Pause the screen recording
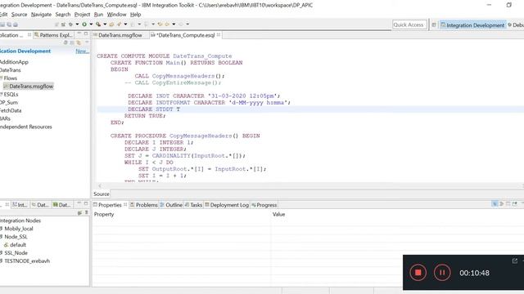The image size is (524, 294). pyautogui.click(x=442, y=273)
